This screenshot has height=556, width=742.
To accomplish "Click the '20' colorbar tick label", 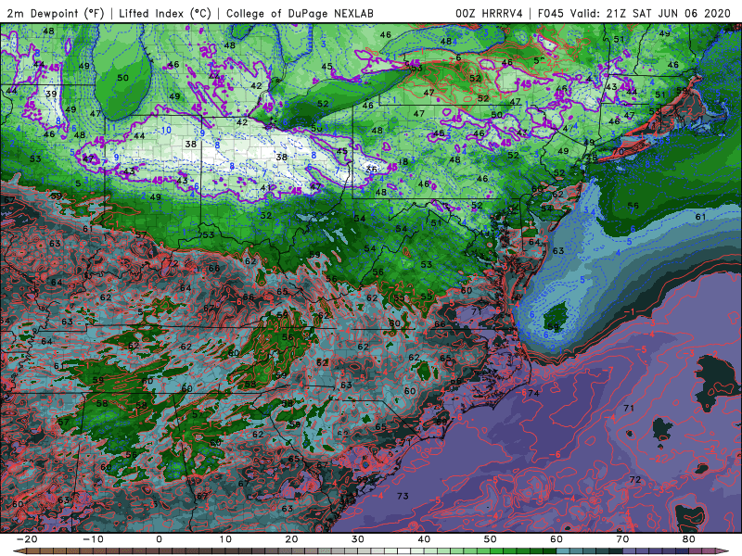I will 291,539.
